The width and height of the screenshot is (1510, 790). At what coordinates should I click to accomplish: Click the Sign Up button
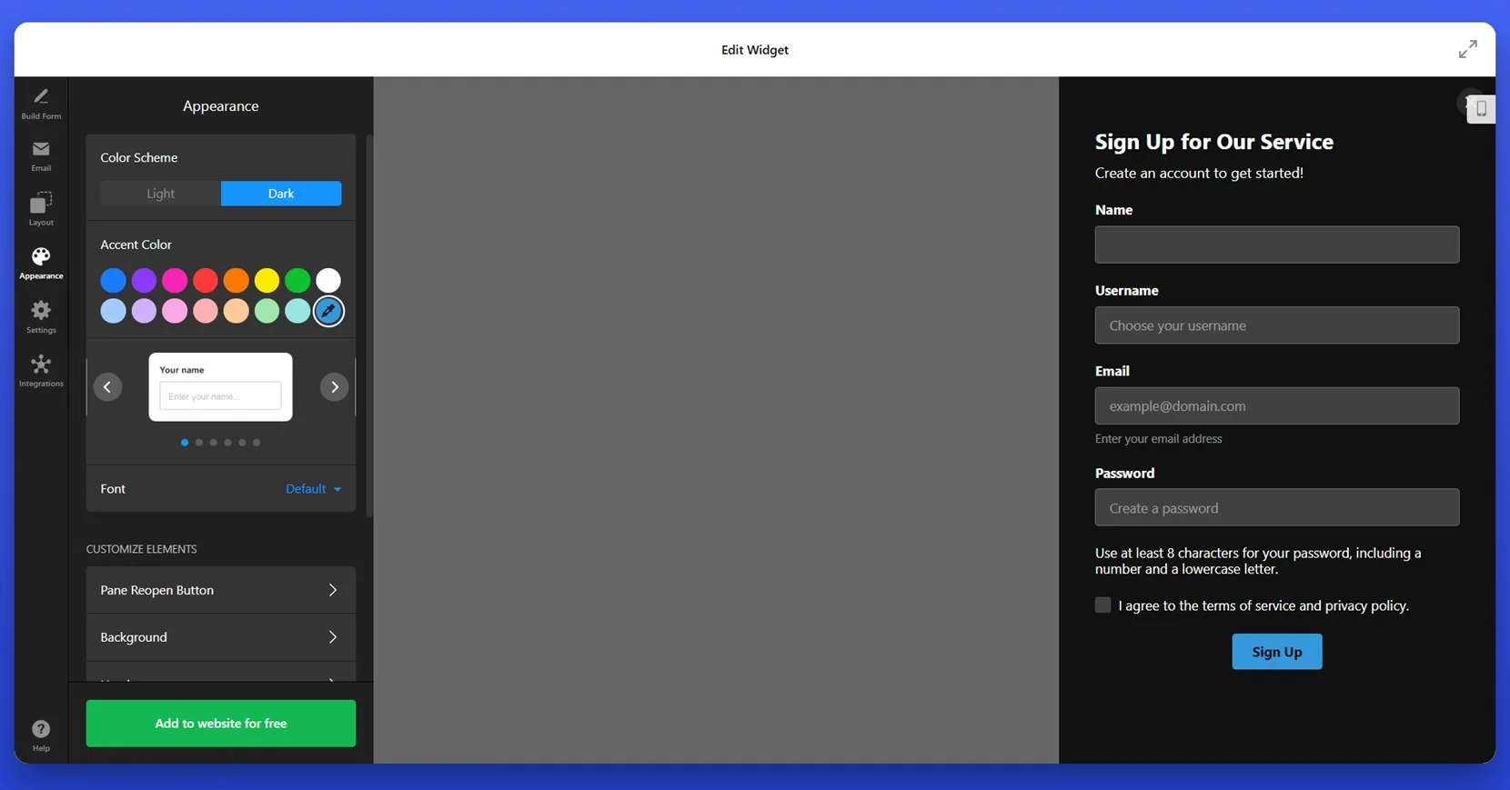point(1276,652)
